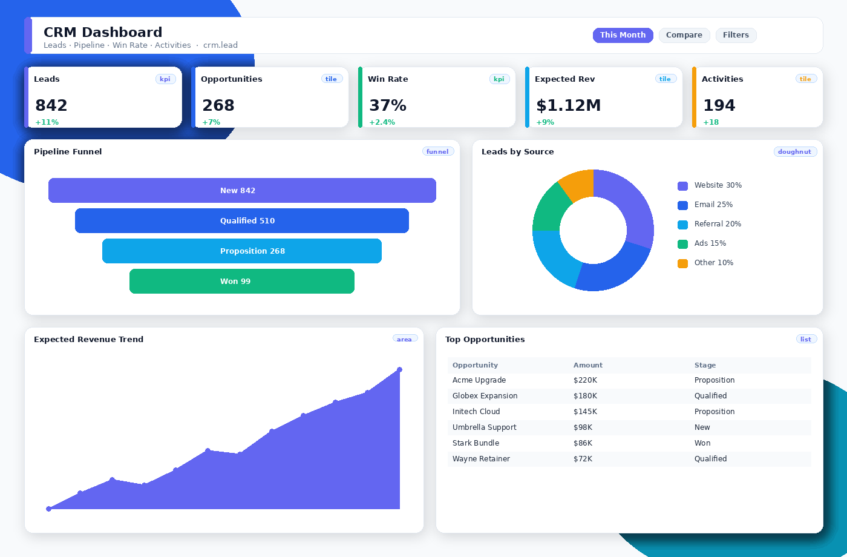The image size is (847, 557).
Task: Click the Activities tile card
Action: (x=757, y=97)
